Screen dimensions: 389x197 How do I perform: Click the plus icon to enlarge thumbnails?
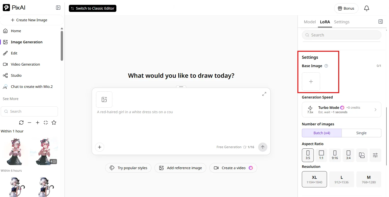coord(38,123)
